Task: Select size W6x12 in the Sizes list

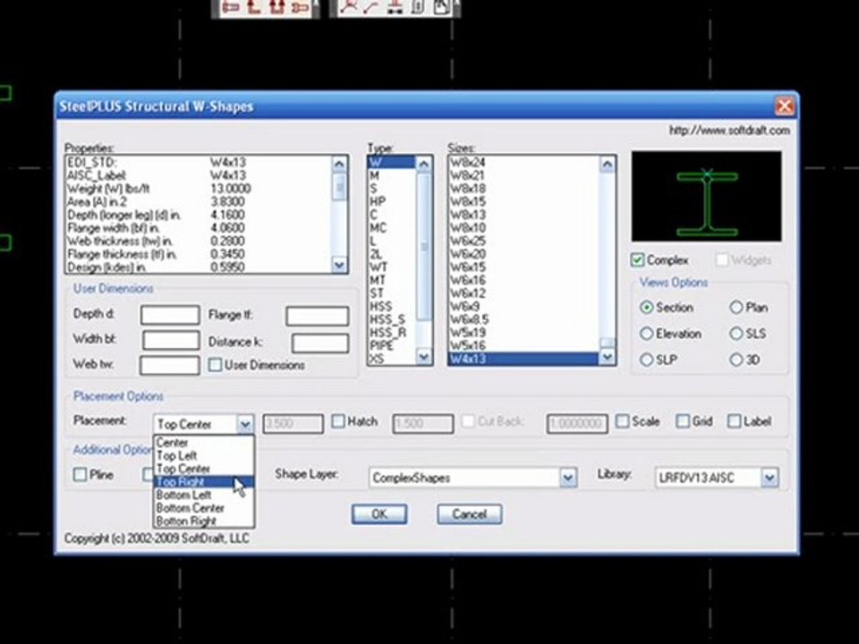Action: click(523, 293)
